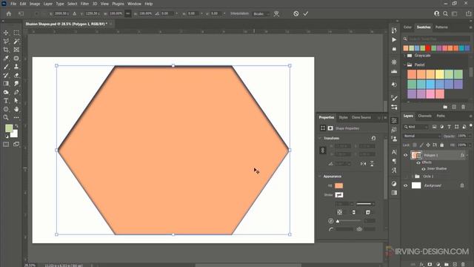Viewport: 474px width, 267px height.
Task: Open the File menu
Action: coord(13,4)
